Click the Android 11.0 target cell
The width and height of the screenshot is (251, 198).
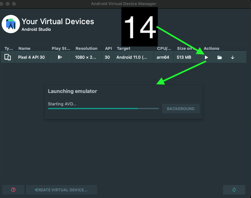(134, 57)
